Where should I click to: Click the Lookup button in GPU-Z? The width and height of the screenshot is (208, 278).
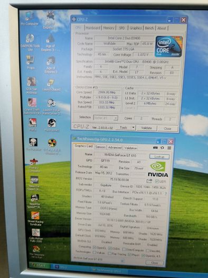[159, 157]
